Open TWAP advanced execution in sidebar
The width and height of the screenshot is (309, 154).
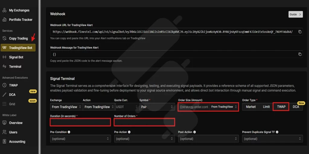click(x=13, y=85)
